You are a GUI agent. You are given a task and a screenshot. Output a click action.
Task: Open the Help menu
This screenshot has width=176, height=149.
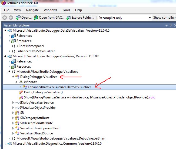click(78, 10)
